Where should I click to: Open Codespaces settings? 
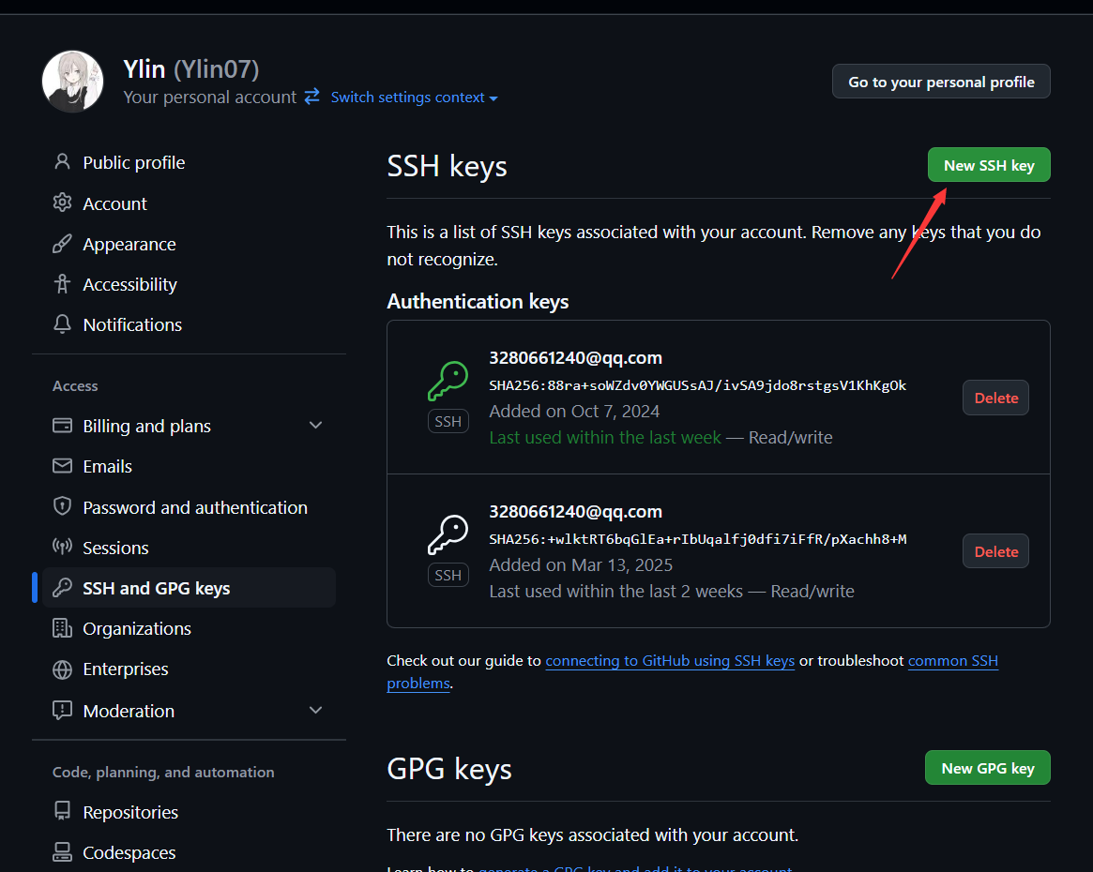coord(129,853)
